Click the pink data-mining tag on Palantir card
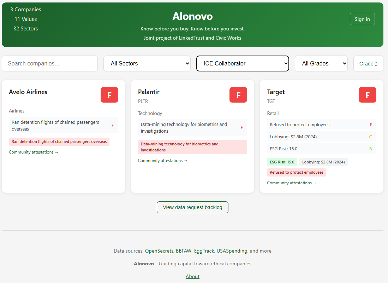388x283 pixels. tap(192, 147)
